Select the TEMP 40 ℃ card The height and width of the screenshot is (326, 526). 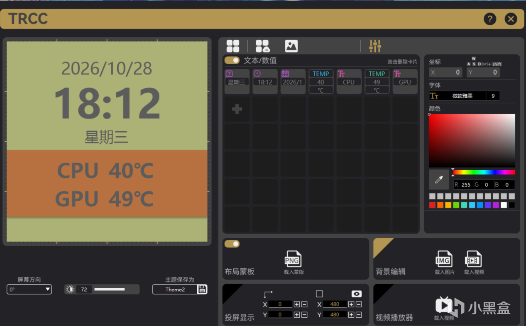point(321,81)
